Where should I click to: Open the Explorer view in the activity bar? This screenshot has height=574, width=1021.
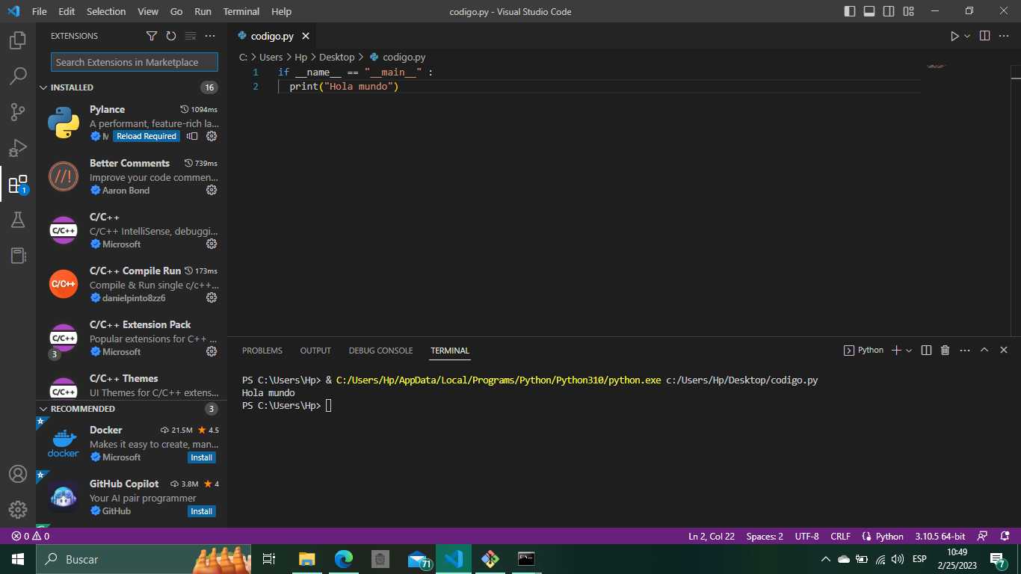[x=18, y=41]
